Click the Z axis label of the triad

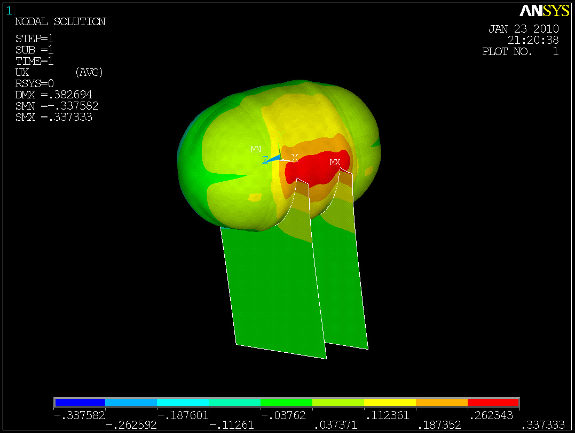click(265, 160)
